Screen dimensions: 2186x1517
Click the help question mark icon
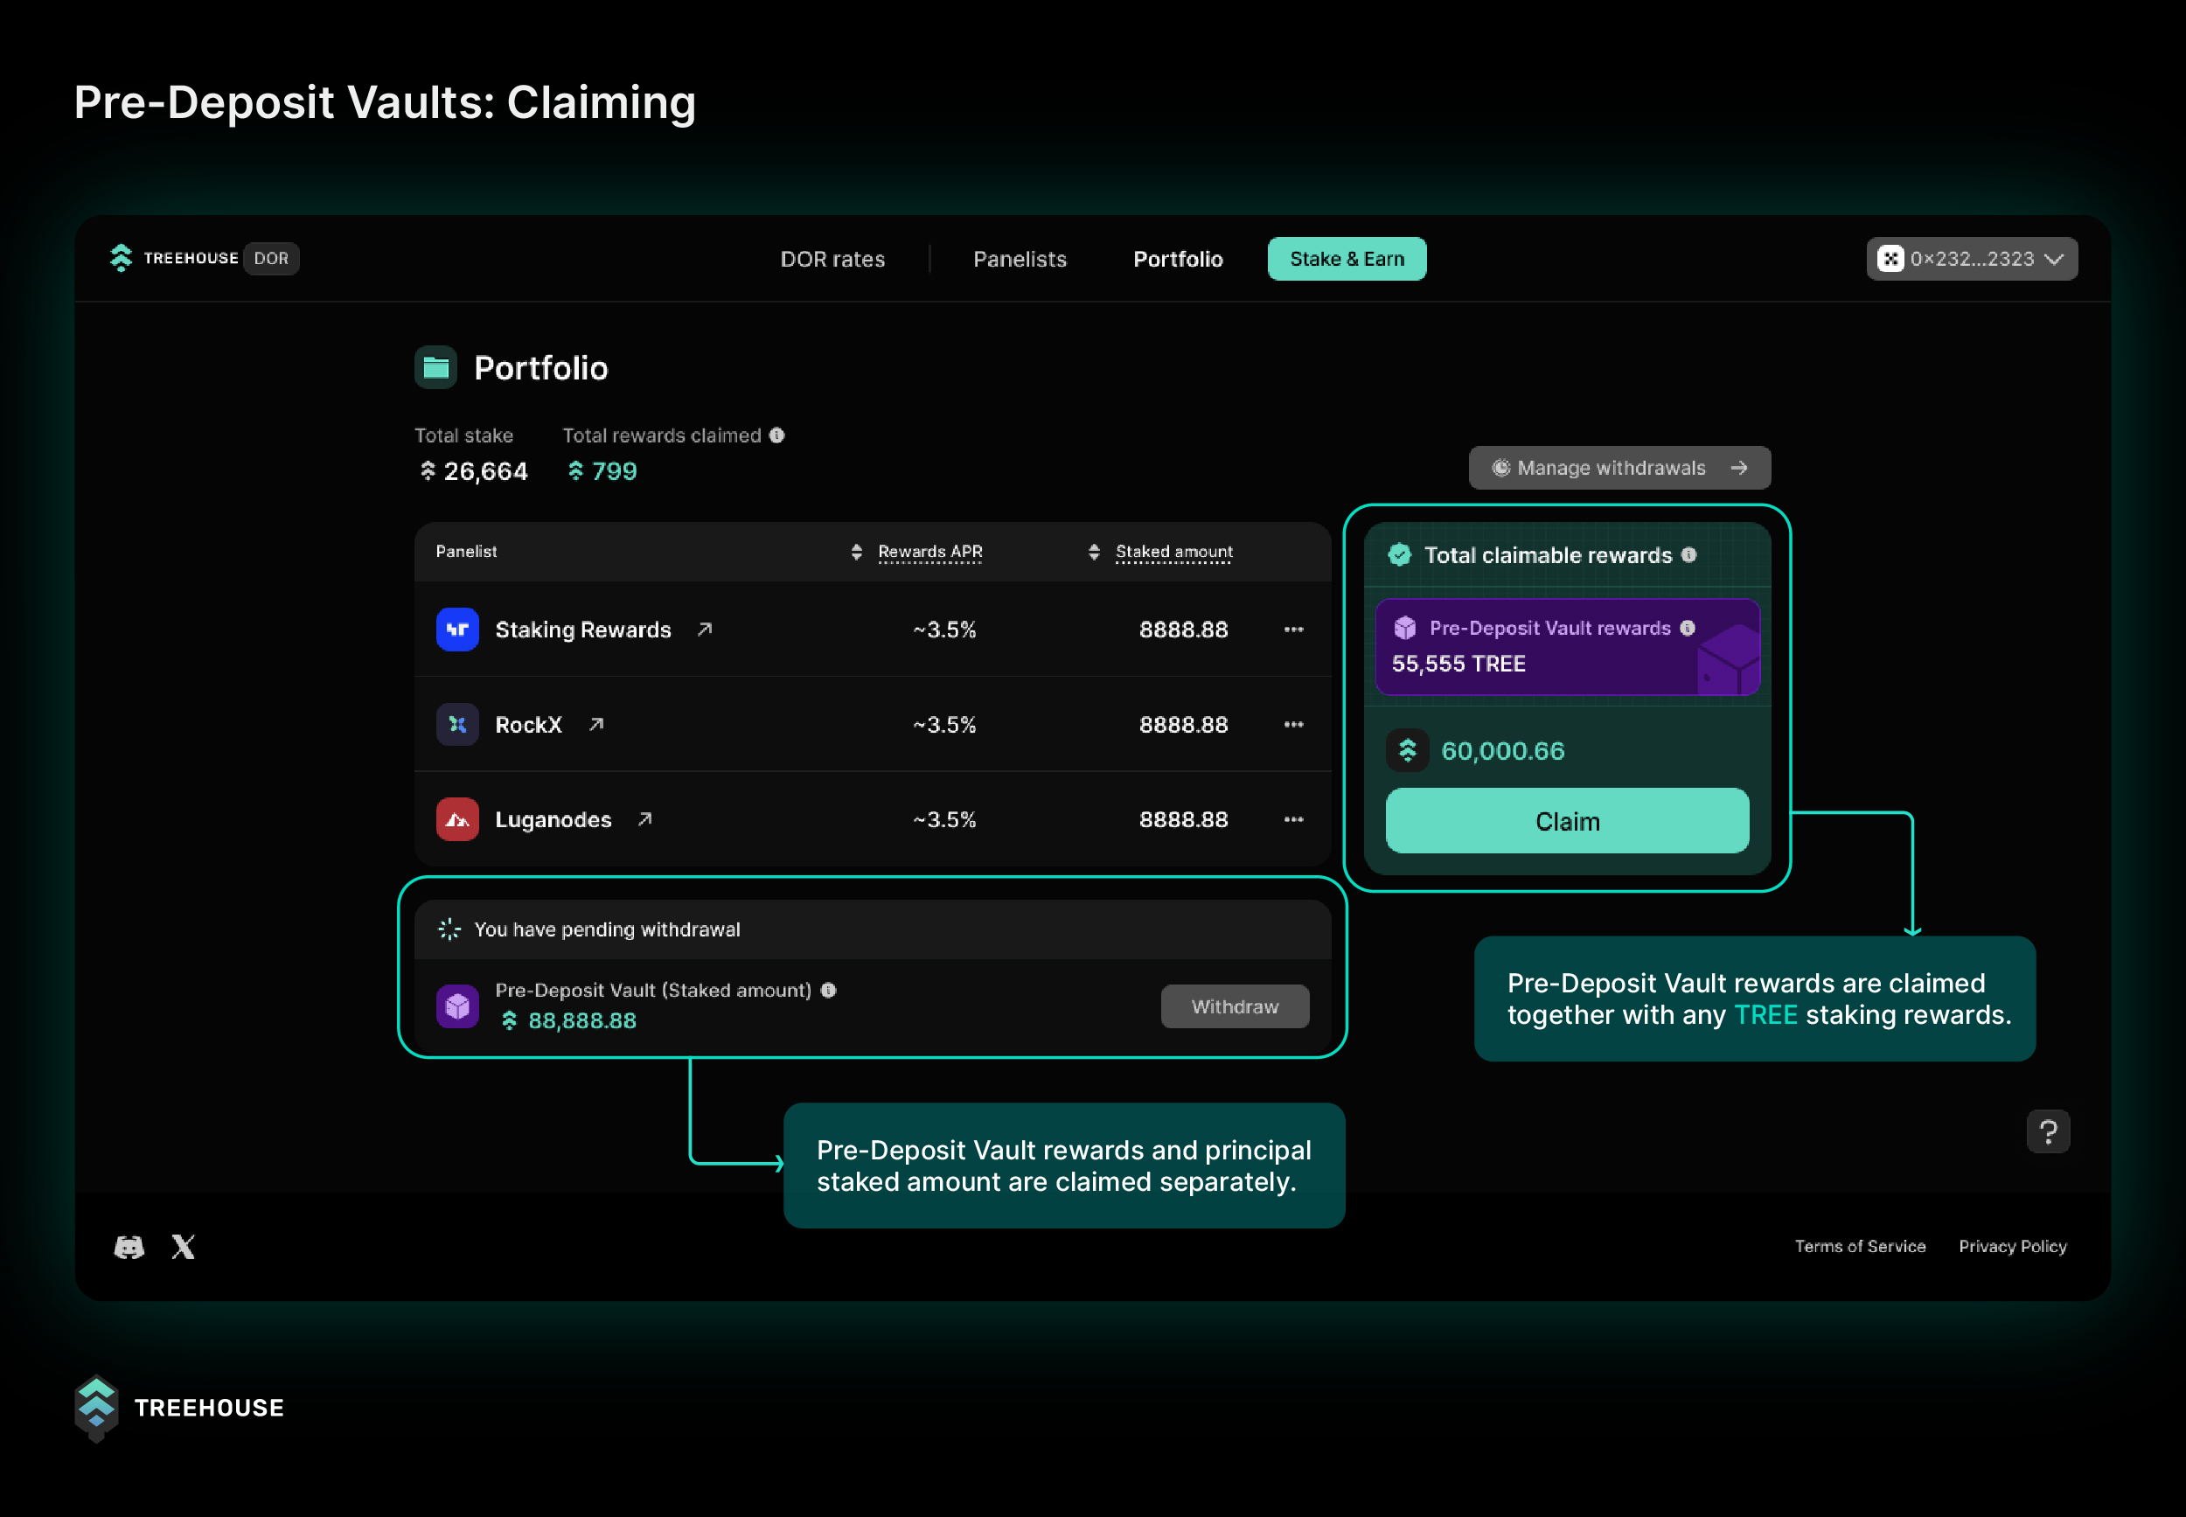click(x=2047, y=1131)
